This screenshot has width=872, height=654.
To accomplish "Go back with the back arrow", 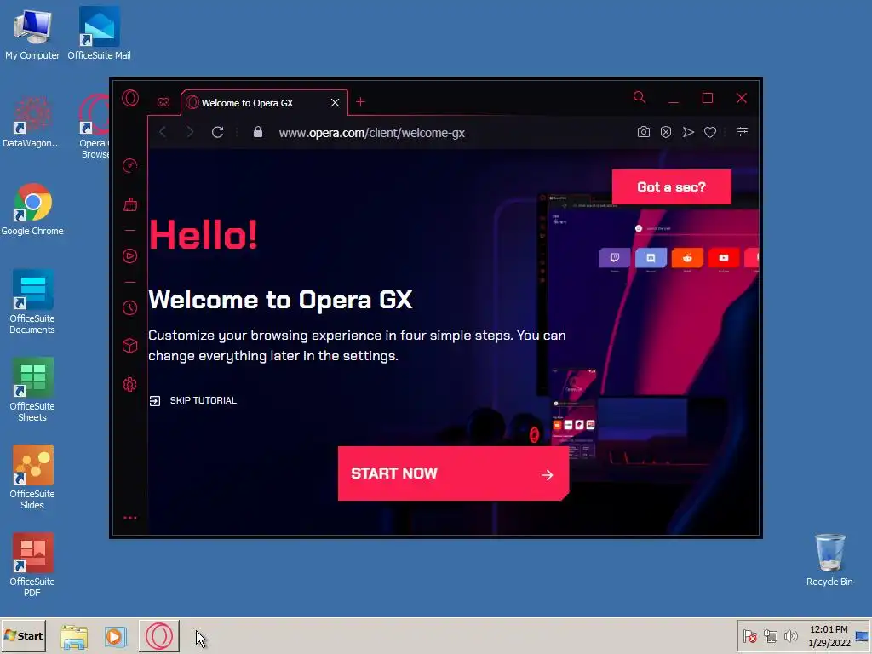I will click(163, 132).
